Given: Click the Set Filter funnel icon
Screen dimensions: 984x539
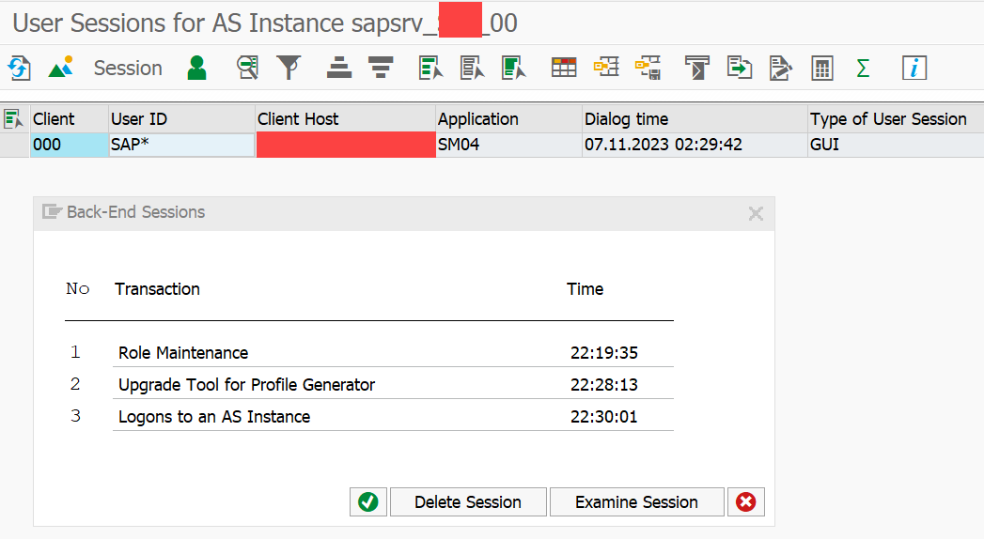Looking at the screenshot, I should pos(289,68).
